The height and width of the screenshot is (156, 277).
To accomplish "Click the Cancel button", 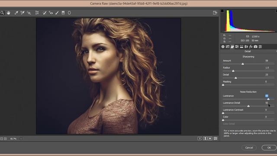I will coord(249,147).
